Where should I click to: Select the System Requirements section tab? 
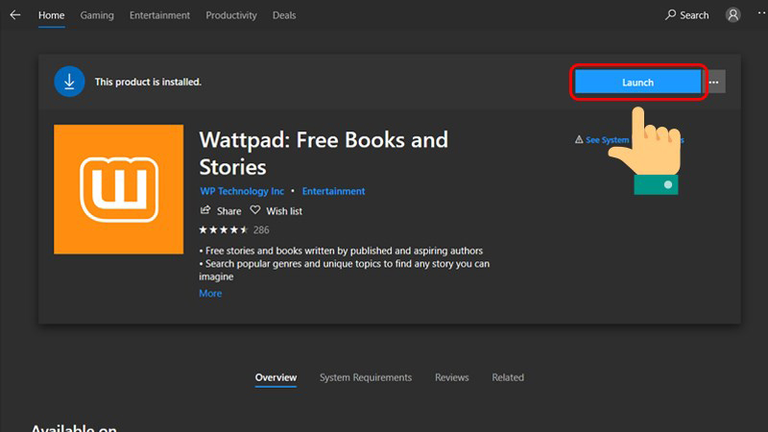[x=366, y=377]
